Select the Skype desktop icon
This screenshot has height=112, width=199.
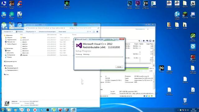coord(4,15)
